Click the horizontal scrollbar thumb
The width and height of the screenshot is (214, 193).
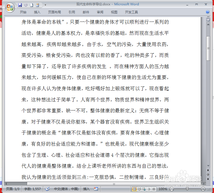[x=114, y=184]
